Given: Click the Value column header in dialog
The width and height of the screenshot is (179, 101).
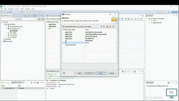Looking at the screenshot, I should 101,30.
